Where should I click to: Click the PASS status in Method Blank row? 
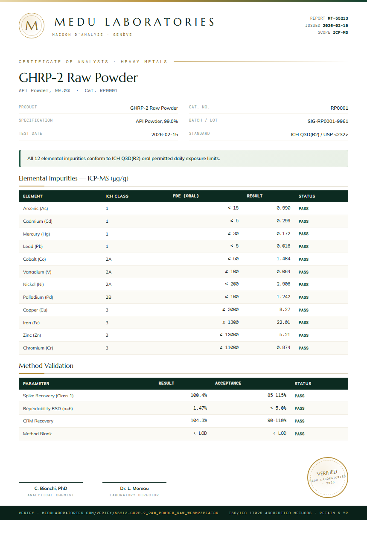(300, 434)
